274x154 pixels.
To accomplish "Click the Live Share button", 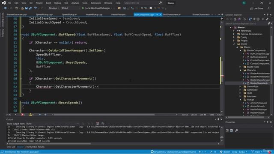I will 256,8.
